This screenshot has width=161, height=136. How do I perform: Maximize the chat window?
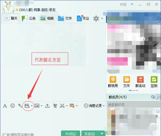(148, 4)
